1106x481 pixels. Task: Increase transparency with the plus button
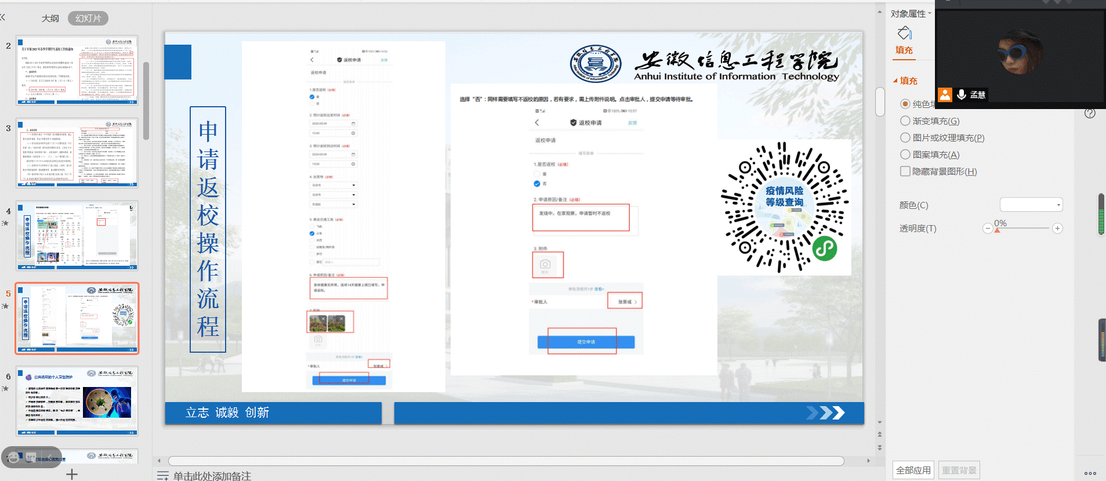[x=1057, y=229]
